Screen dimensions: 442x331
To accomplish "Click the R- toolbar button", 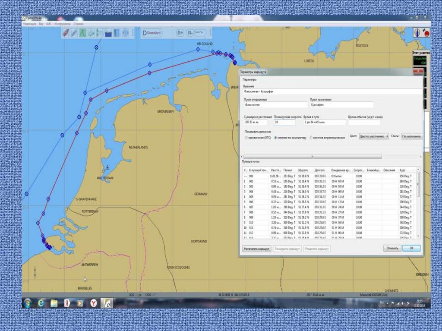I will pos(190,33).
